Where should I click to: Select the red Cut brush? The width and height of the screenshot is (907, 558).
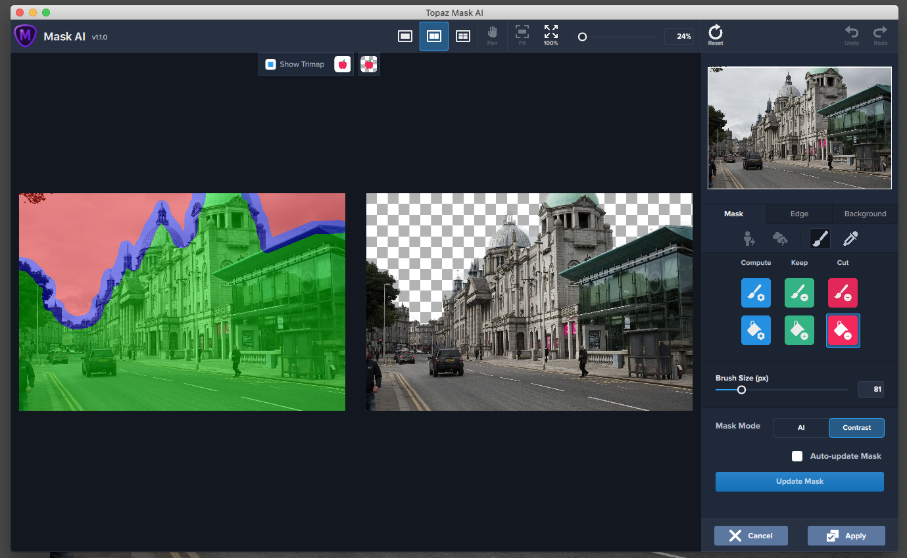(x=843, y=292)
